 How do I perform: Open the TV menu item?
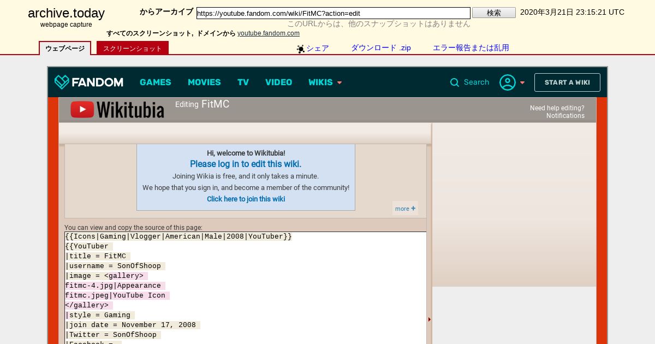coord(243,82)
